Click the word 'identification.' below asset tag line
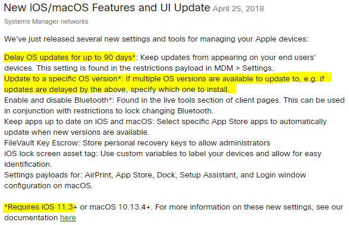The image size is (349, 225). (x=28, y=164)
